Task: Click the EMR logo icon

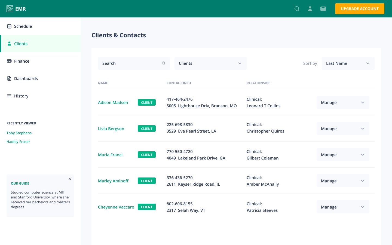Action: 10,9
